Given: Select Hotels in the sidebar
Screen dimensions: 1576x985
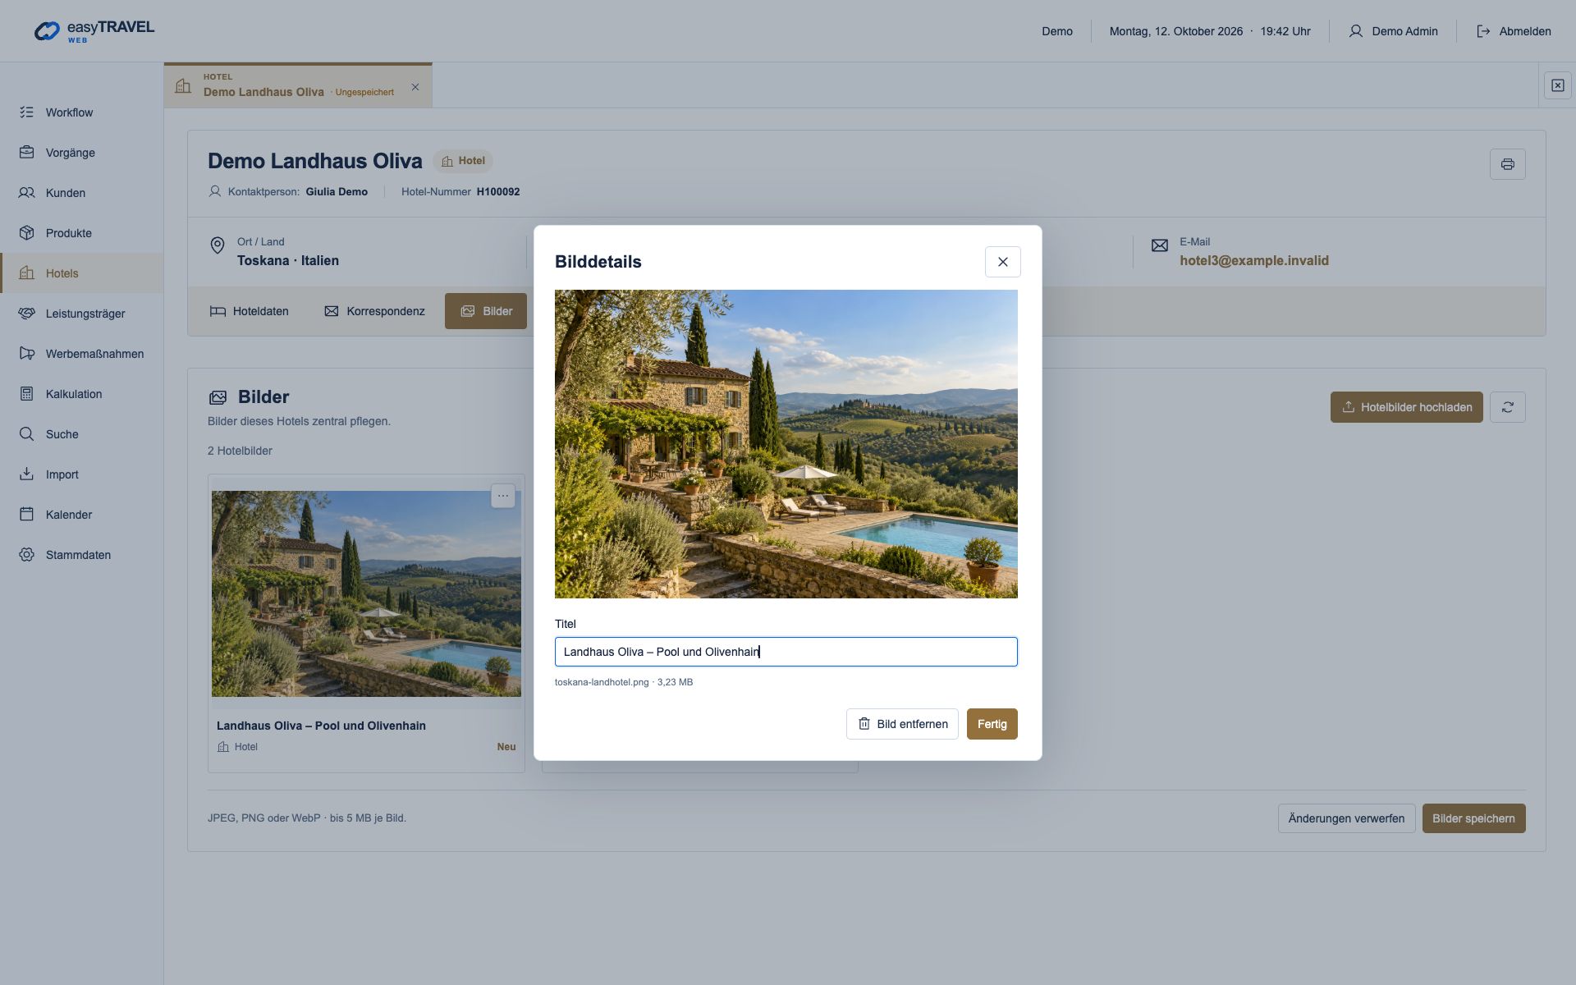Looking at the screenshot, I should pyautogui.click(x=81, y=273).
